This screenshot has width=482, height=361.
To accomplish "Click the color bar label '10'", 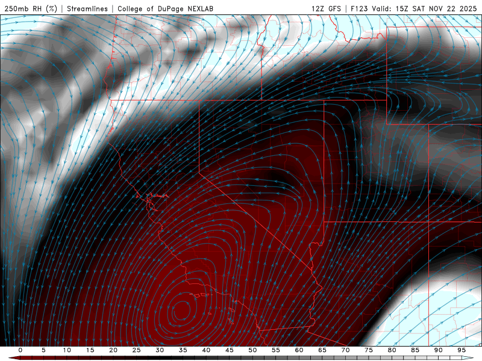I will point(67,350).
